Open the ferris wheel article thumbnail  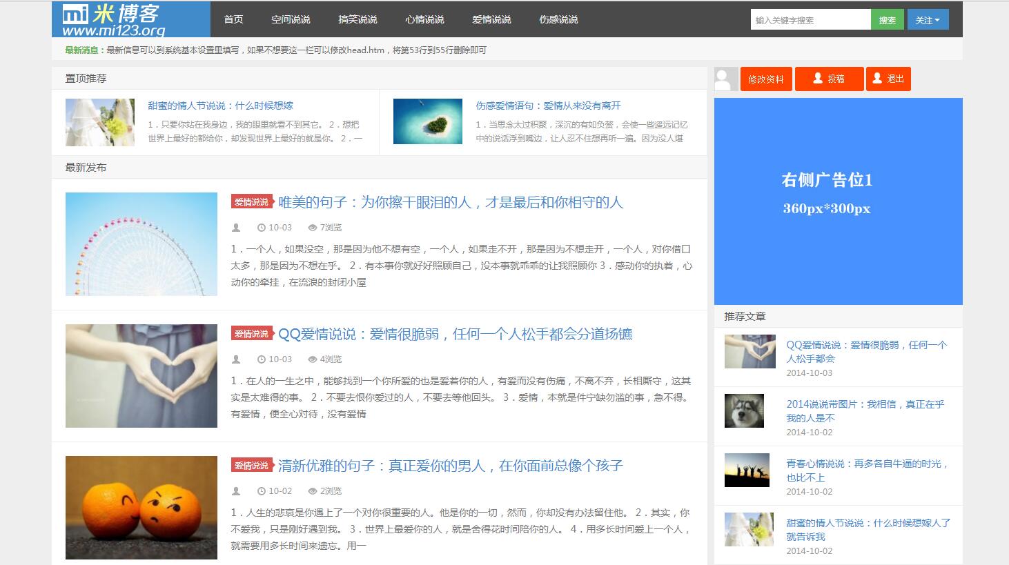141,244
